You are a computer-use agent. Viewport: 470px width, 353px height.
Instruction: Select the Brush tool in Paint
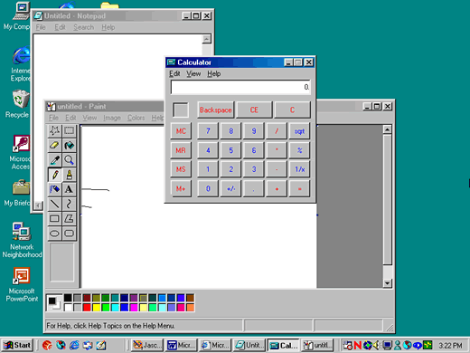click(x=69, y=175)
